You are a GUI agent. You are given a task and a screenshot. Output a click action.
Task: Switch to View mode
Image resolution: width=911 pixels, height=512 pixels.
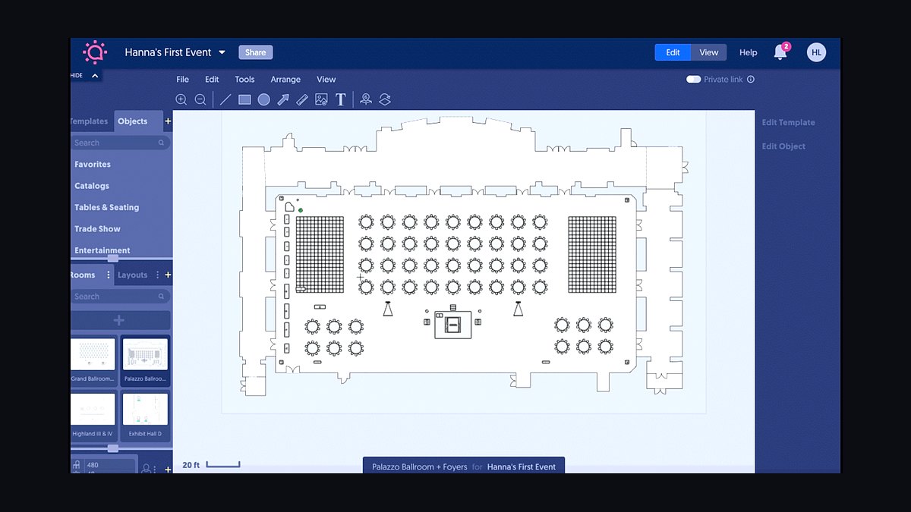(709, 52)
